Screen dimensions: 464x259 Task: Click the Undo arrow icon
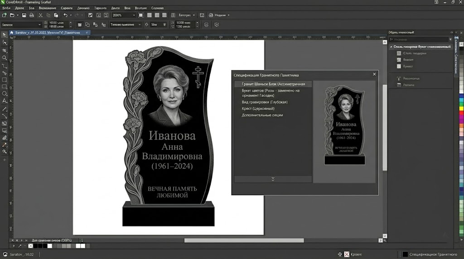tap(65, 15)
